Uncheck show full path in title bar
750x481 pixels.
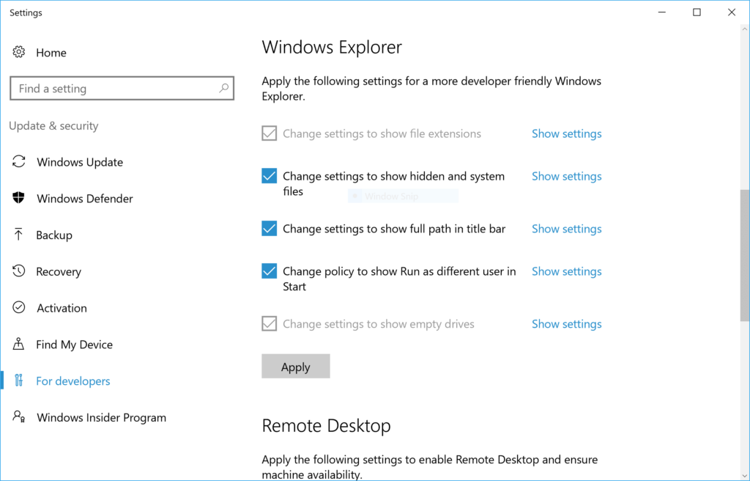pyautogui.click(x=269, y=229)
